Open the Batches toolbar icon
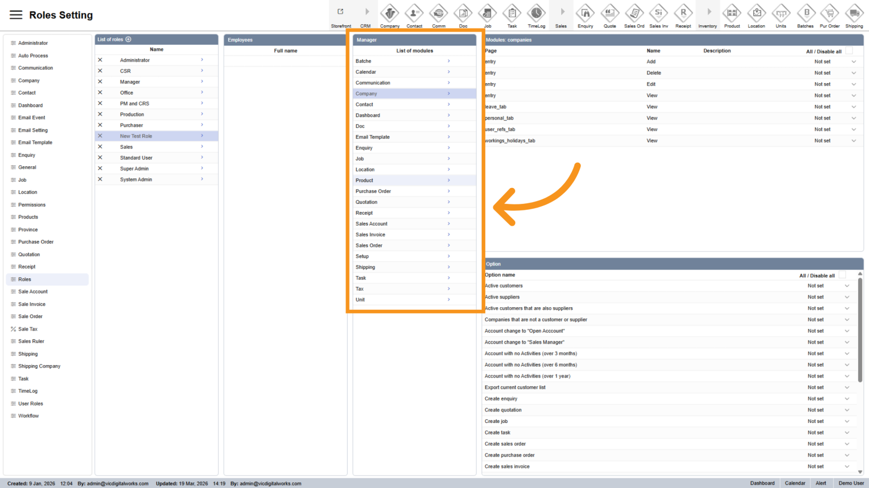The image size is (869, 488). (x=805, y=13)
